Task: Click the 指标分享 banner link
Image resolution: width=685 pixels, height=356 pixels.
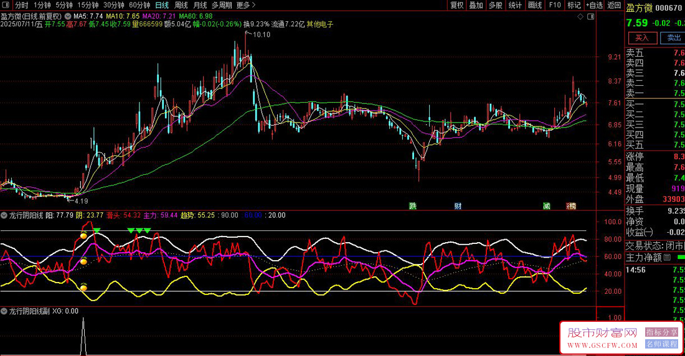Action: [x=662, y=332]
